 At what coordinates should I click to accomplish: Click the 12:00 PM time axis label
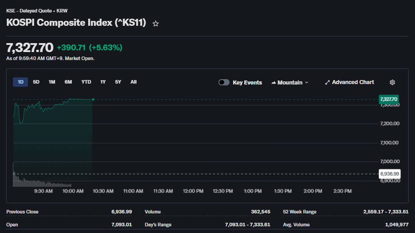click(193, 191)
